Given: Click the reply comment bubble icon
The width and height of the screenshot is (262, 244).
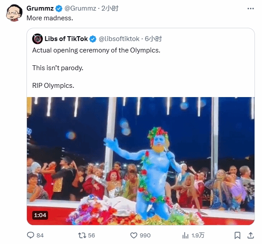Looking at the screenshot, I should pyautogui.click(x=30, y=235).
